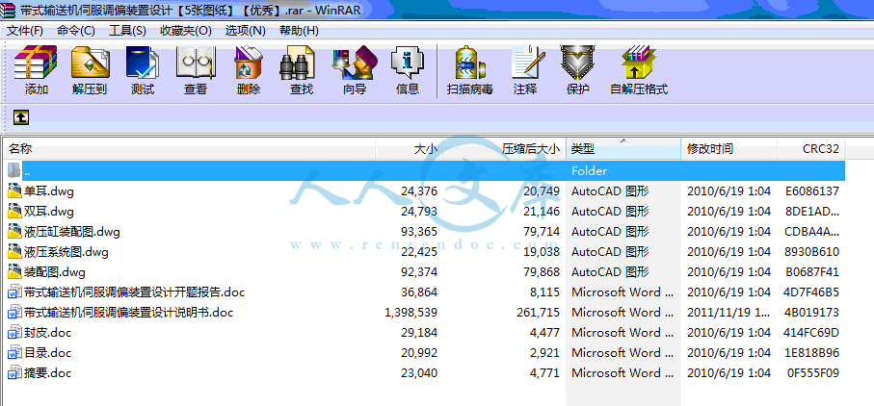Screen dimensions: 874x406
Task: Click the 解压到 (Extract To) toolbar icon
Action: click(90, 63)
